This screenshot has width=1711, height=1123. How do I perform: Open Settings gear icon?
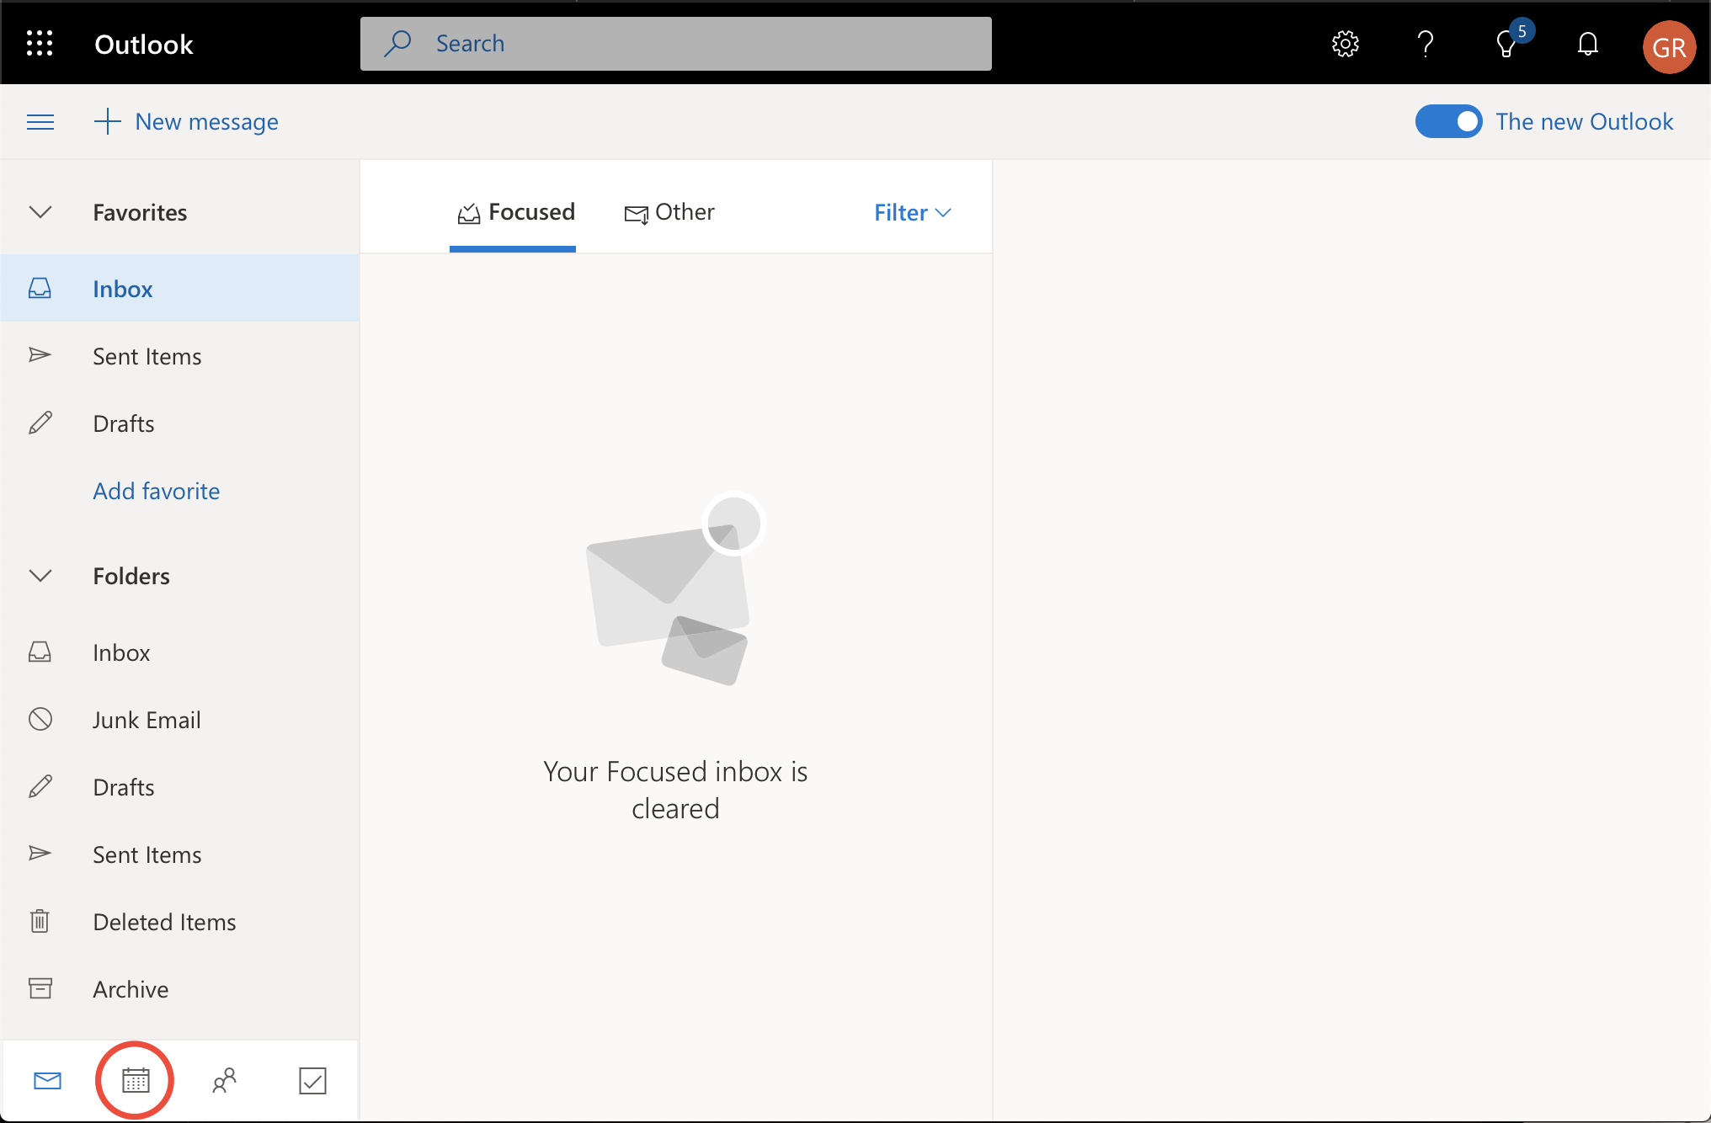coord(1345,44)
